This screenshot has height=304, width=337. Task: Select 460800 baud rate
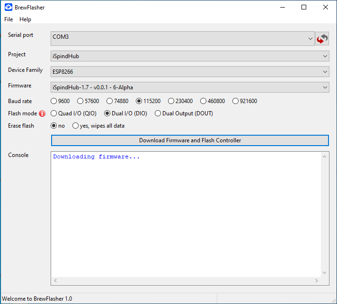pos(213,101)
